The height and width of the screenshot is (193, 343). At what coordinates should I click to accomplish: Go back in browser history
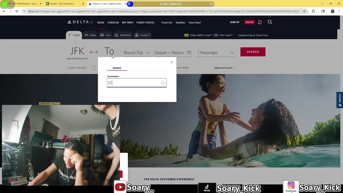point(4,11)
